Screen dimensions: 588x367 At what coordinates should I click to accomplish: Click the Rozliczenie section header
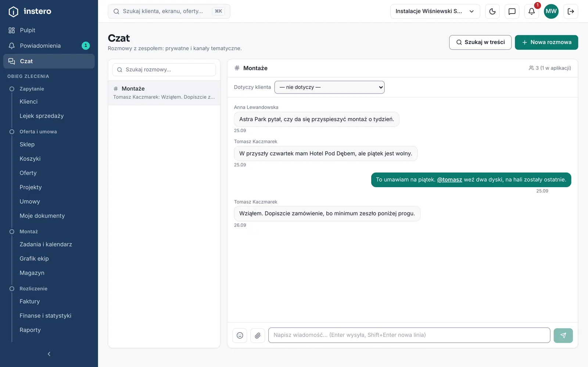pyautogui.click(x=33, y=289)
